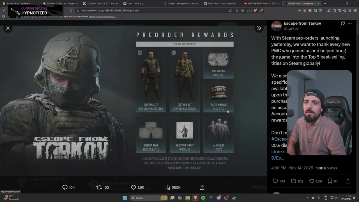Switch to The best ChatBot and Widgets tab
359x202 pixels.
pyautogui.click(x=60, y=3)
